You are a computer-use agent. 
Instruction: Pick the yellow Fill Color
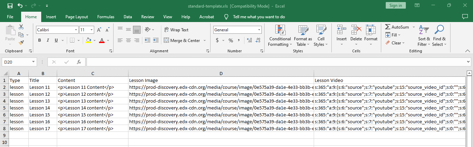tap(88, 41)
